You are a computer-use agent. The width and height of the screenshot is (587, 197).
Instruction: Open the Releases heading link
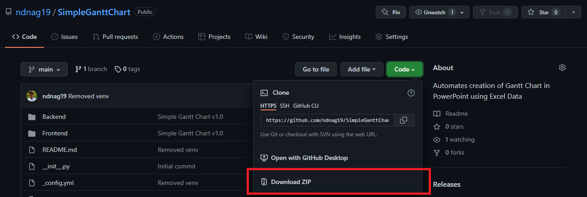(447, 184)
